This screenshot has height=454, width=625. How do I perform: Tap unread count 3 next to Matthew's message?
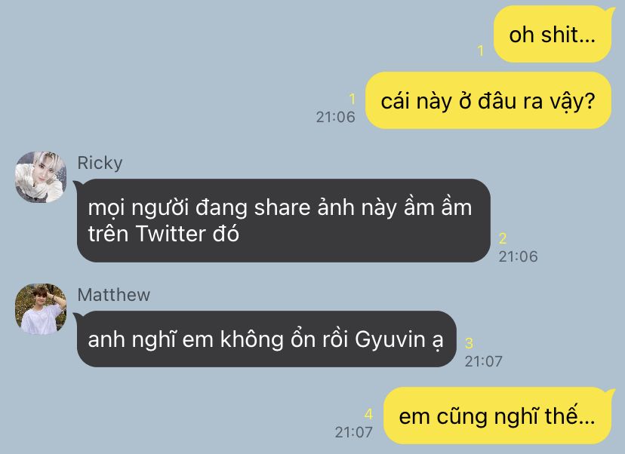click(x=470, y=343)
